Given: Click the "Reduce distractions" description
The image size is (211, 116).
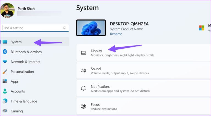Looking at the screenshot, I should coord(104,109).
